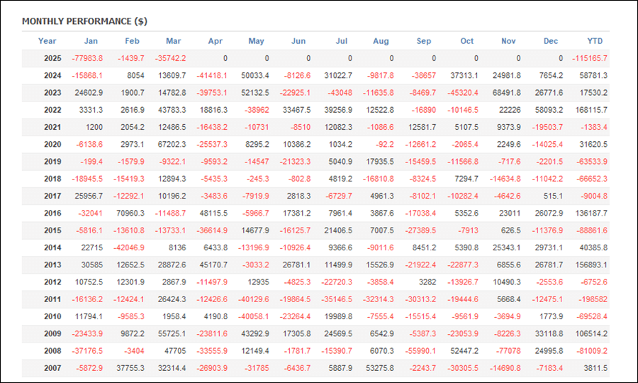Select the Jan column header
This screenshot has height=383, width=638.
click(91, 41)
